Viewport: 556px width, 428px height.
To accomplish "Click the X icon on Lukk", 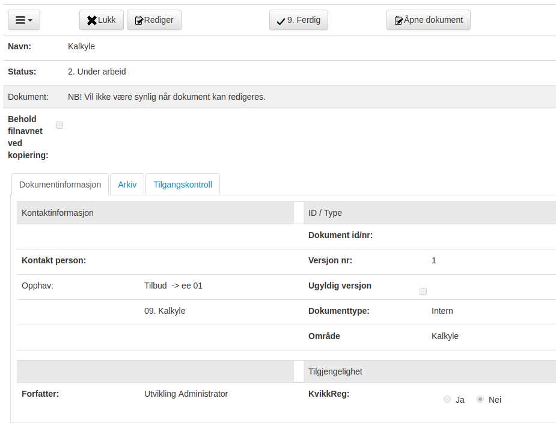I will click(92, 20).
